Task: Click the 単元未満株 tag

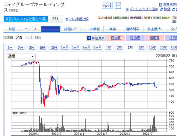Action: click(121, 18)
